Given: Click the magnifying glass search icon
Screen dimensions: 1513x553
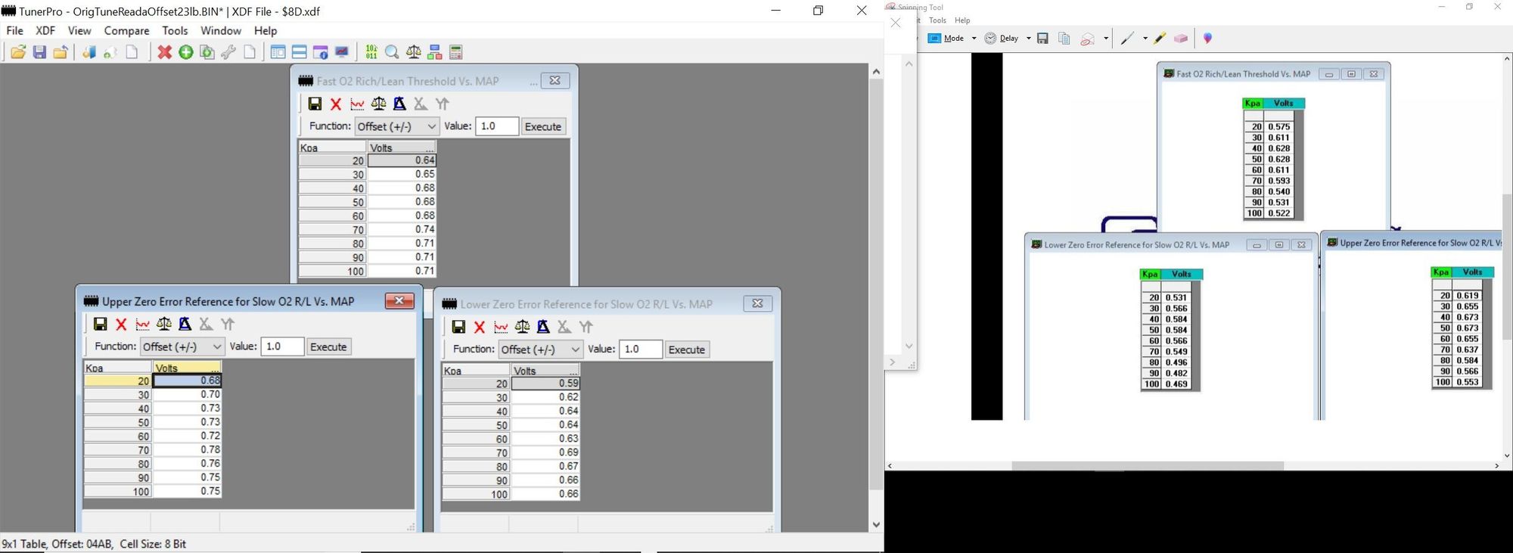Looking at the screenshot, I should (x=392, y=52).
